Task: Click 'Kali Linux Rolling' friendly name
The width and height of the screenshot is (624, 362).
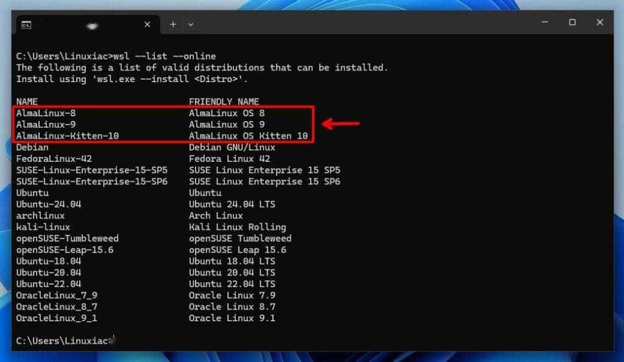Action: pos(238,227)
